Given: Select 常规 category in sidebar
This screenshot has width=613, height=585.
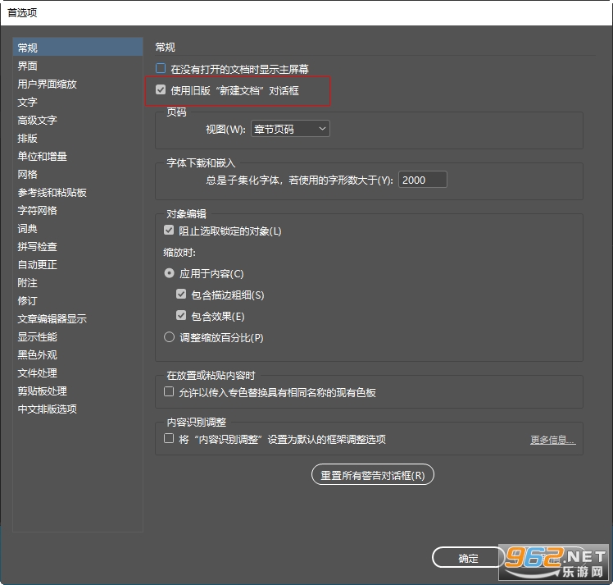Looking at the screenshot, I should pyautogui.click(x=78, y=47).
